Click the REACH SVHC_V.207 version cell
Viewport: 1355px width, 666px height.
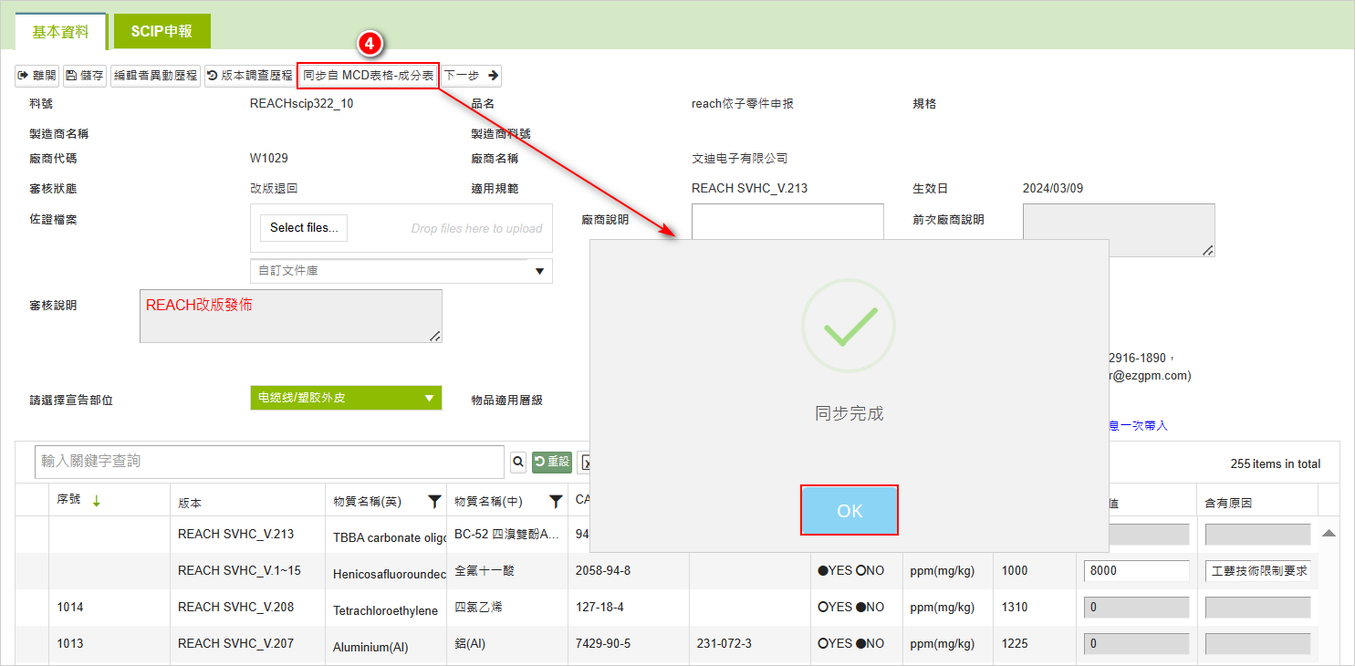pos(235,644)
